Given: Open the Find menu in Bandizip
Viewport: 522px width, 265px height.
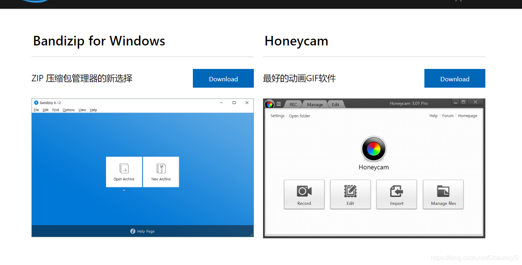Looking at the screenshot, I should coord(55,110).
